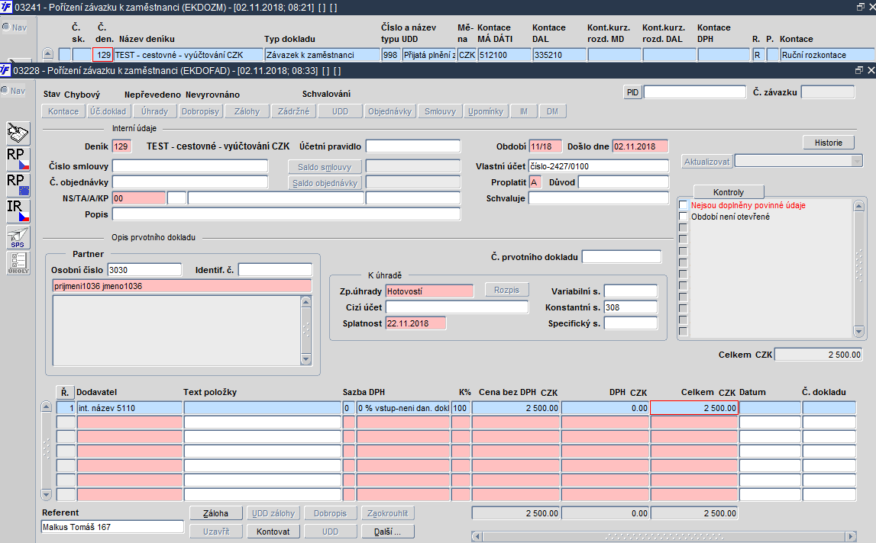Click the Referent field Malkus Tomáš 167
876x543 pixels.
pos(113,527)
